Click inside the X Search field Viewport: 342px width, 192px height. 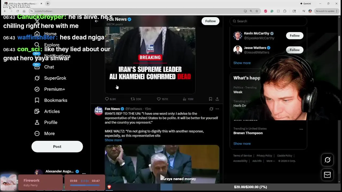(x=268, y=21)
